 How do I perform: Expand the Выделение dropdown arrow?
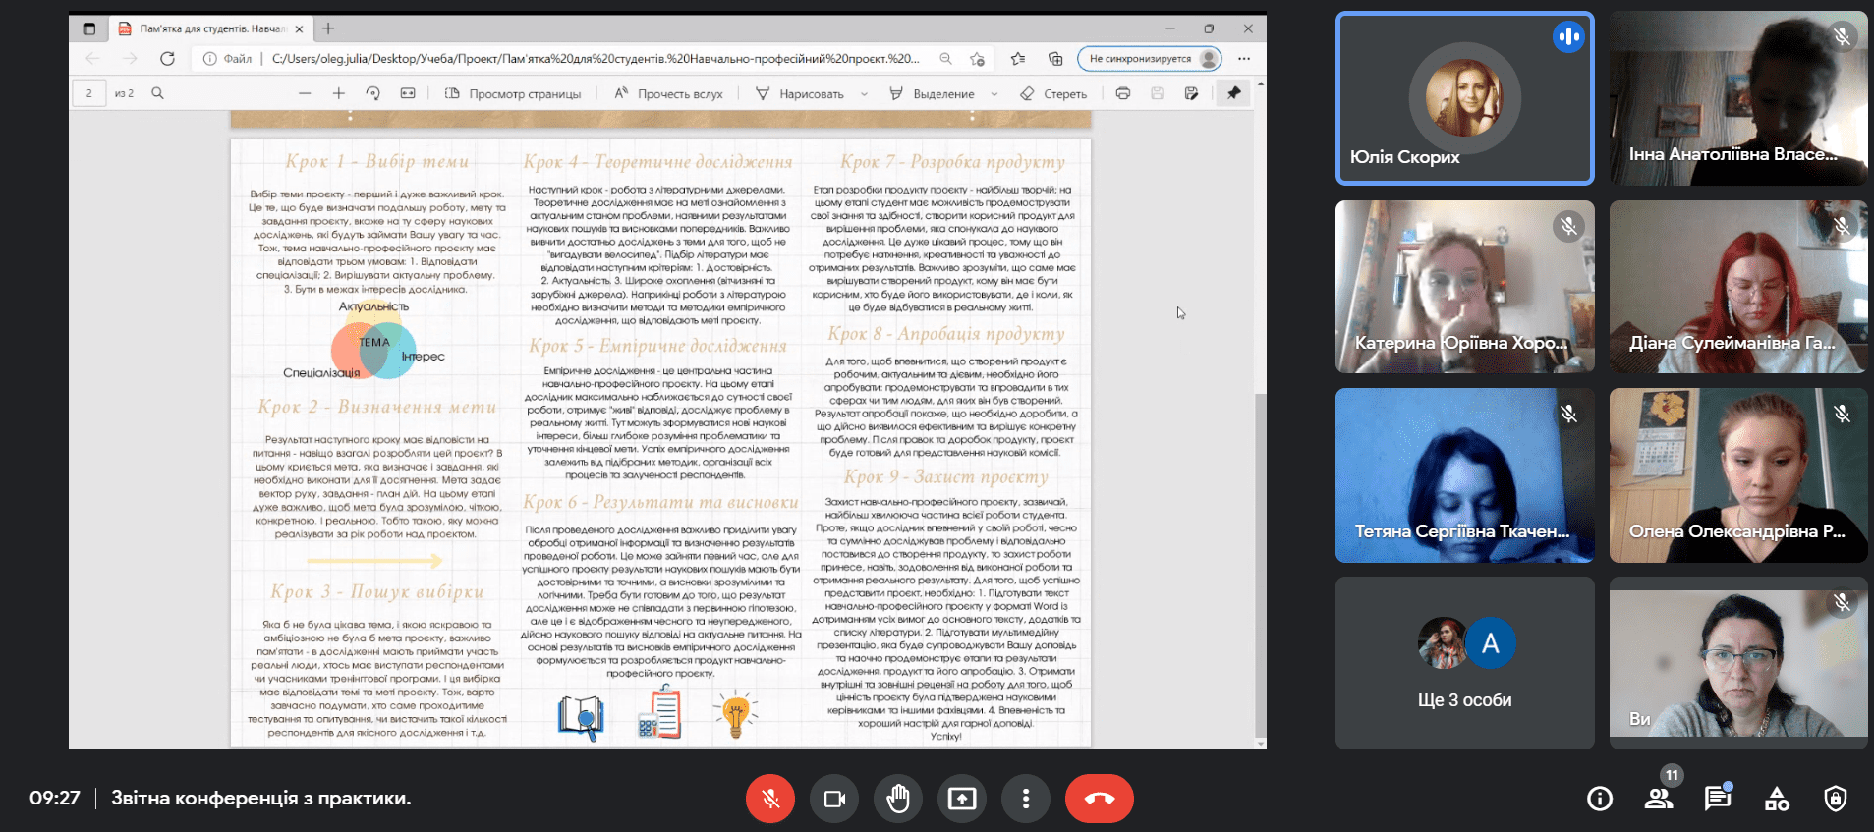click(x=994, y=94)
